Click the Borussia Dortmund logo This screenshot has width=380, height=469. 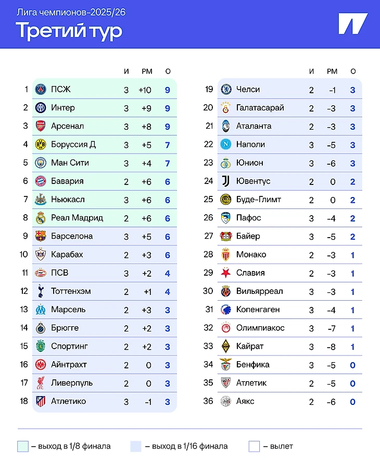coord(41,144)
